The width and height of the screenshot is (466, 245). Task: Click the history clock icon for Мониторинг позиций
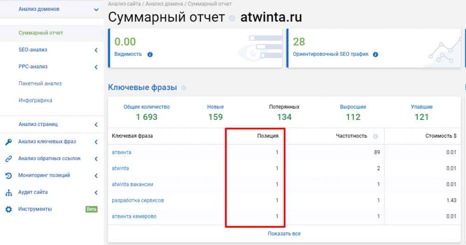(x=8, y=175)
